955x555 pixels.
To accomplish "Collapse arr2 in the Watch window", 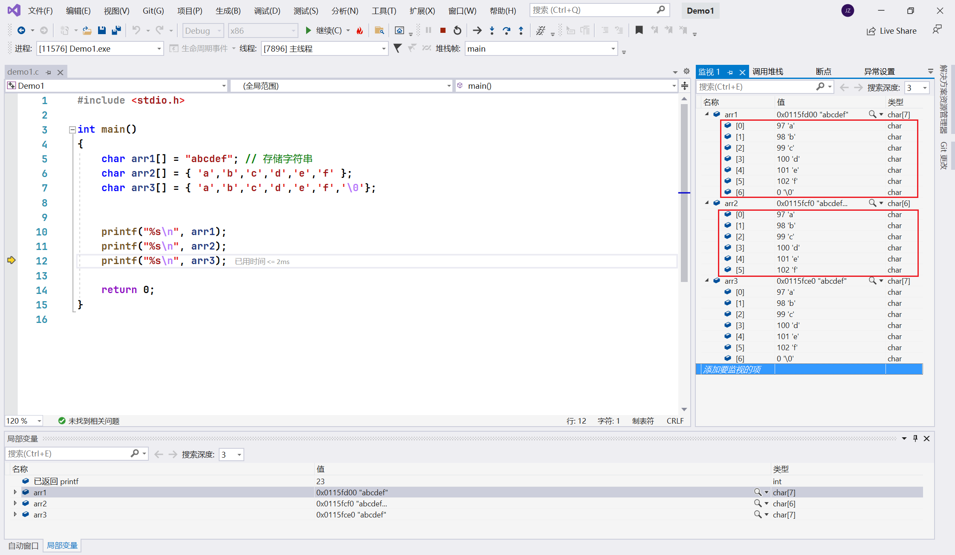I will pos(707,203).
